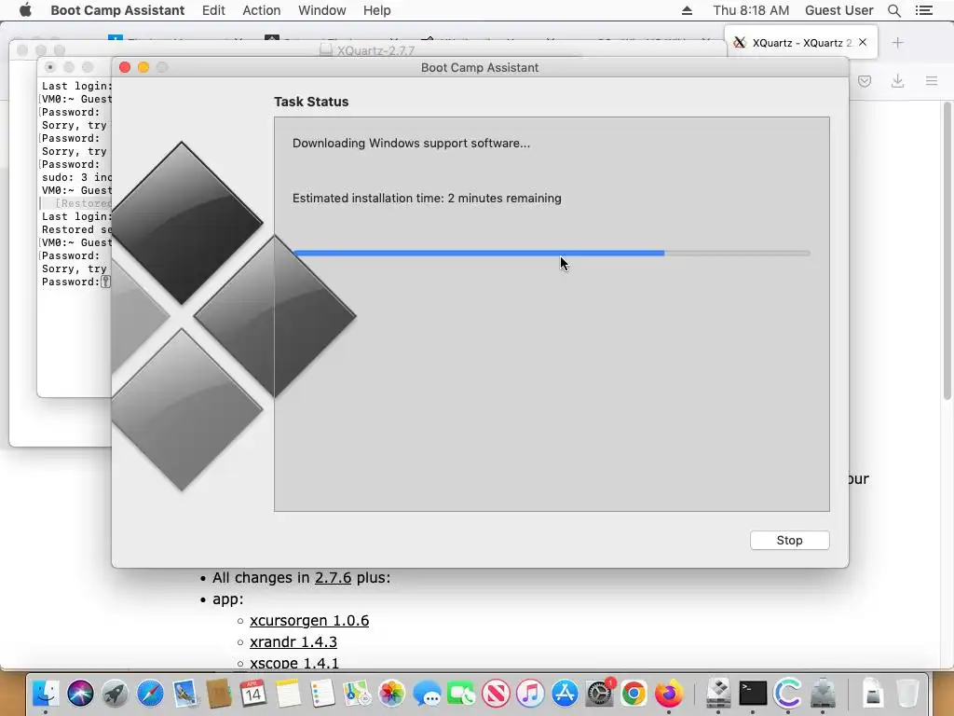Open Photos colorful flower icon

(392, 694)
